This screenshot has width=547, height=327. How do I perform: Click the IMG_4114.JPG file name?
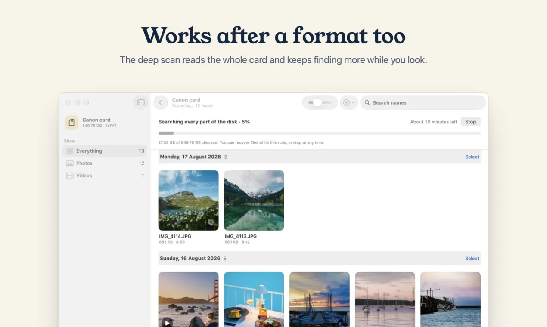[175, 236]
